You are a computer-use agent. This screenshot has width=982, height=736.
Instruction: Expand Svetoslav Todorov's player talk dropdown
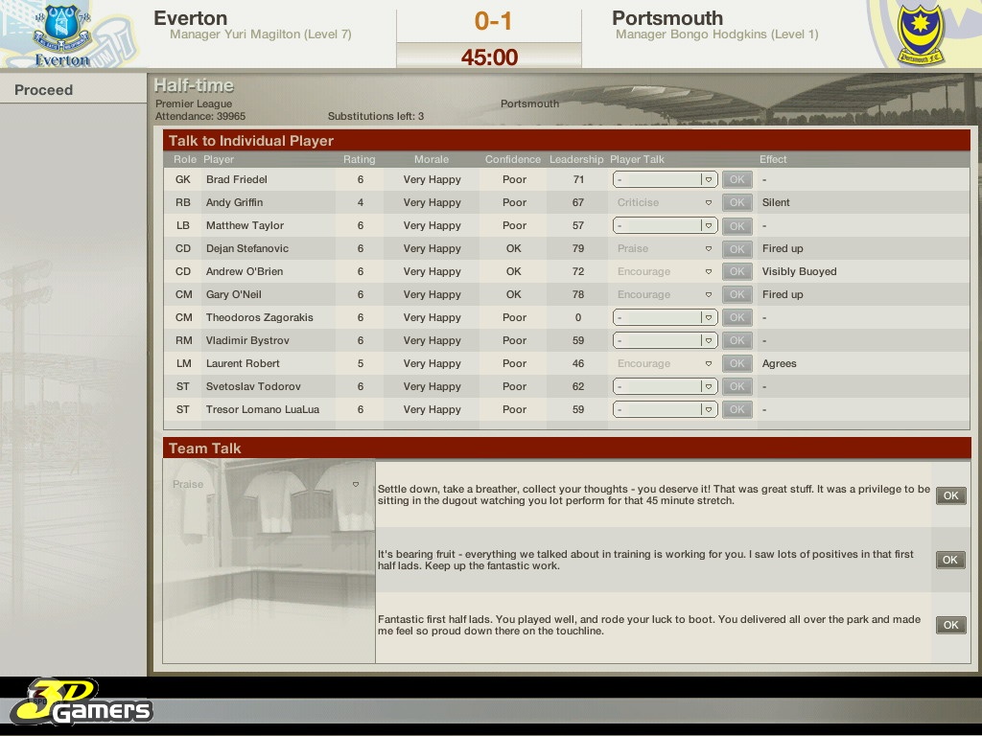665,386
